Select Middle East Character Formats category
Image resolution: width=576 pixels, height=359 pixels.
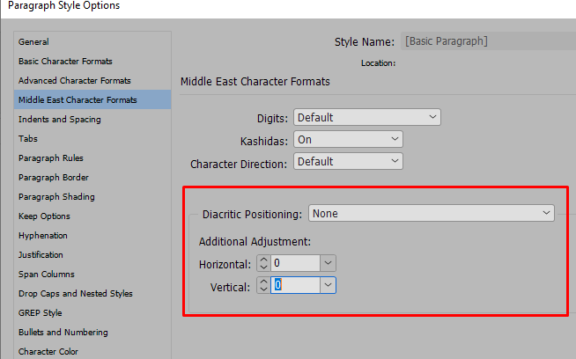coord(92,99)
